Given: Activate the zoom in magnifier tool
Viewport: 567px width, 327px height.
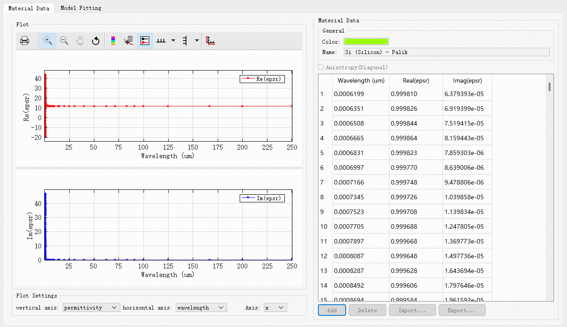Looking at the screenshot, I should point(48,41).
